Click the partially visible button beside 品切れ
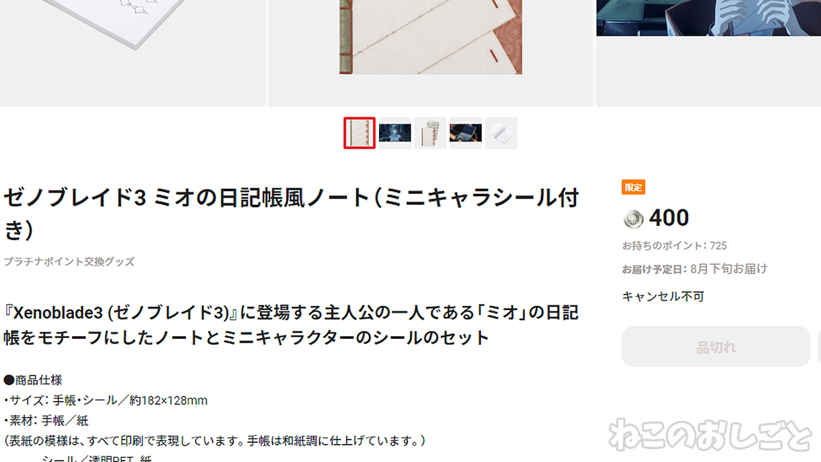821x462 pixels. (819, 347)
